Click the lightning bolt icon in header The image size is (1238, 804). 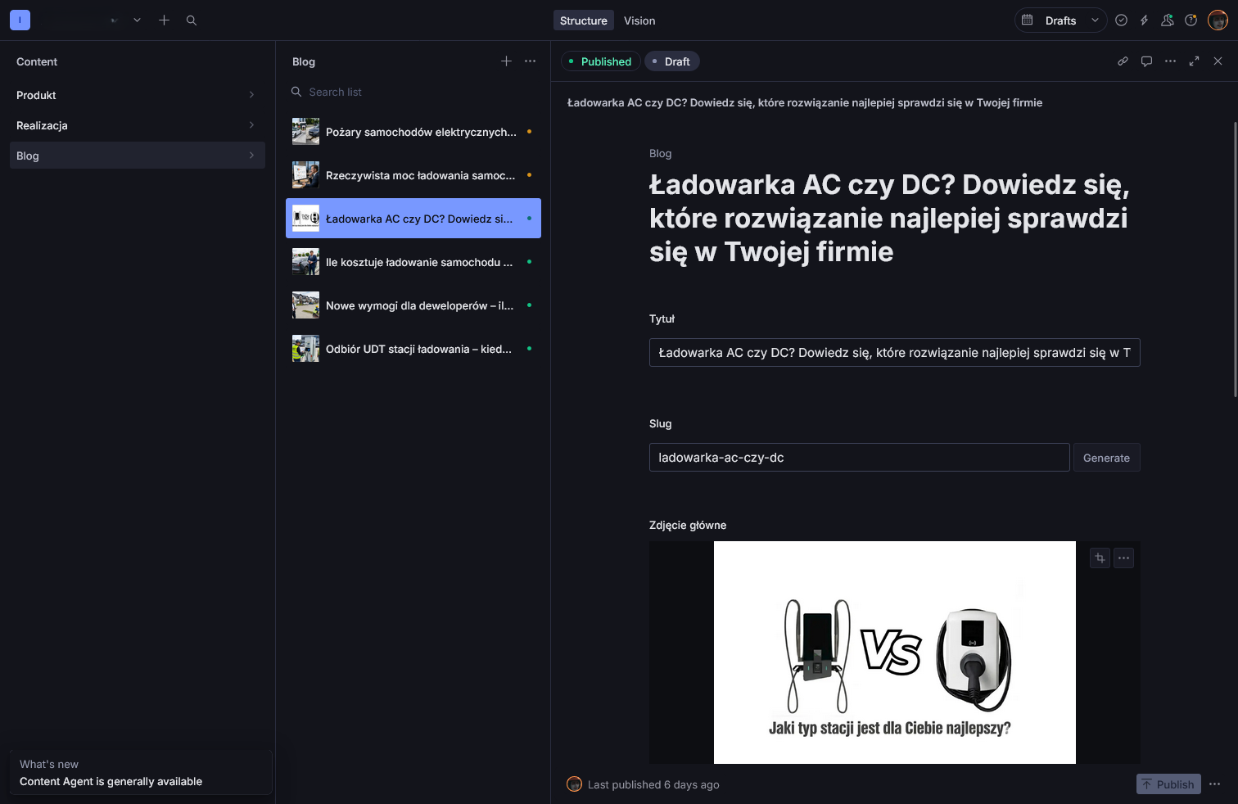[1144, 20]
